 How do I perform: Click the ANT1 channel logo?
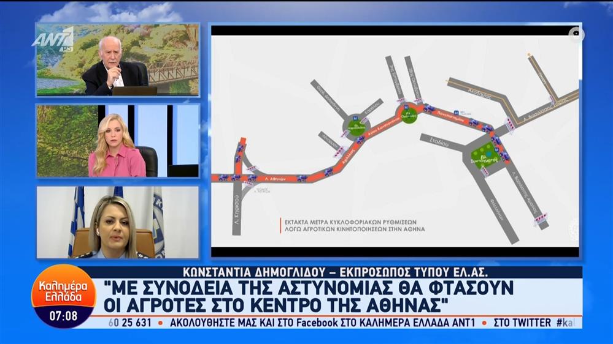[52, 39]
